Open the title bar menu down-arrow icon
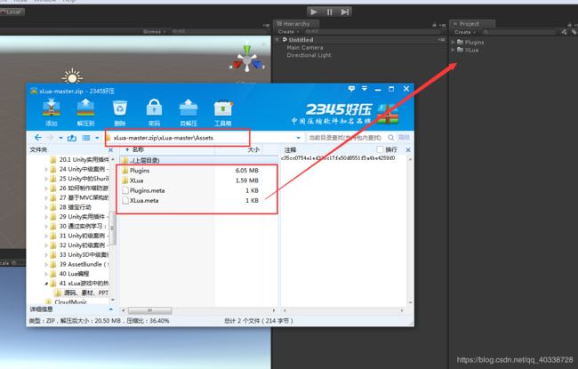The height and width of the screenshot is (369, 578). pyautogui.click(x=365, y=89)
